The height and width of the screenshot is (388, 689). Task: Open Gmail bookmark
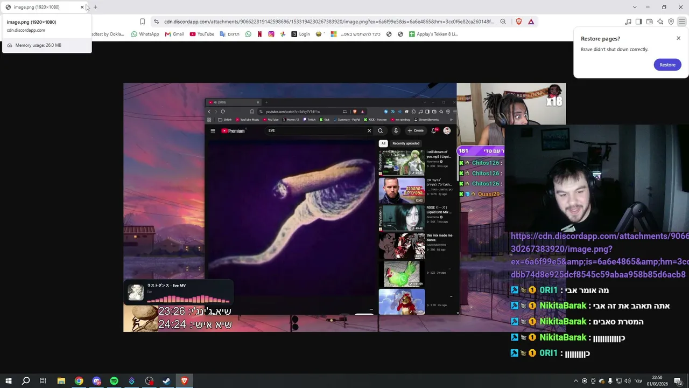(174, 34)
